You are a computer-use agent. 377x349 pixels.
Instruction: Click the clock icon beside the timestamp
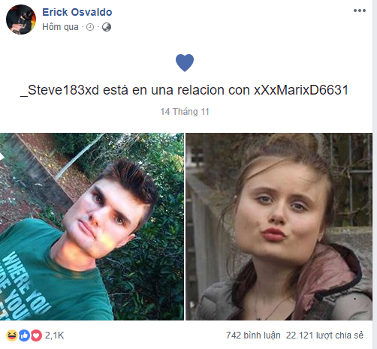[x=90, y=27]
